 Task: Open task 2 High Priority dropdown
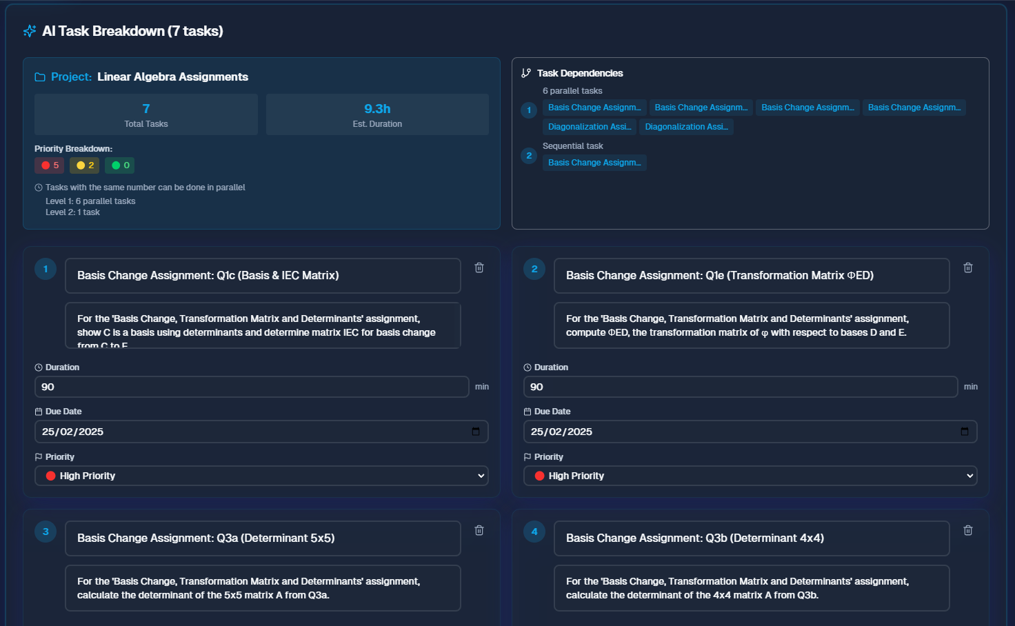pos(750,476)
